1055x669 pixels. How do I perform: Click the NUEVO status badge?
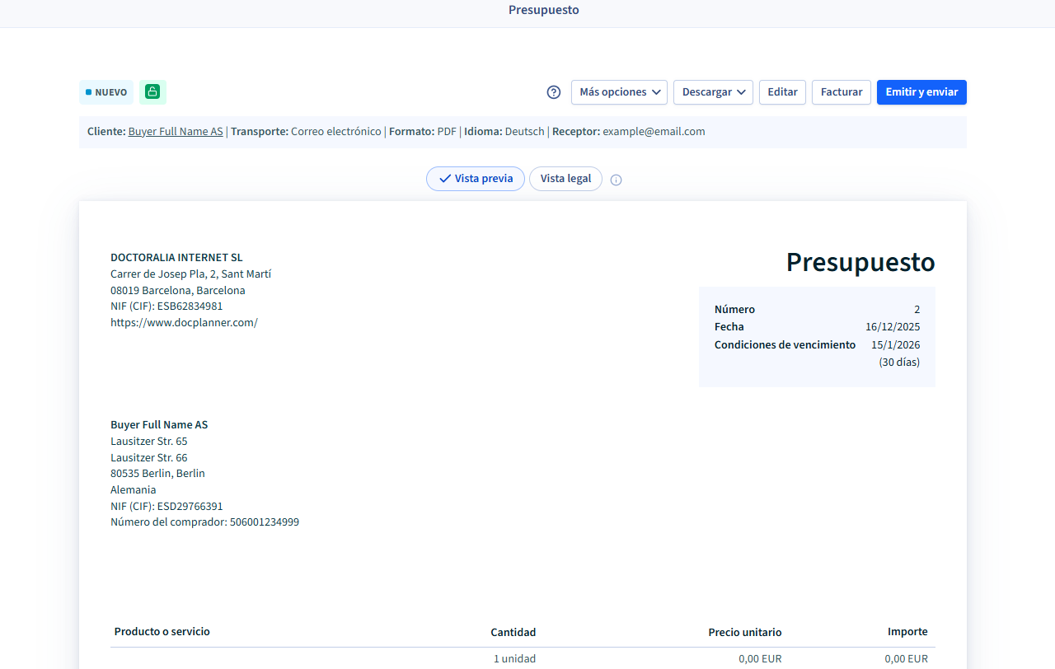click(105, 92)
